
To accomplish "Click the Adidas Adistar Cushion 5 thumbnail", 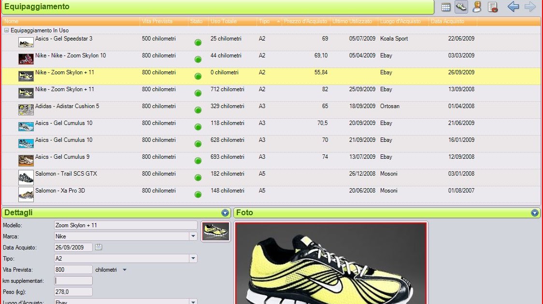I will [x=26, y=110].
